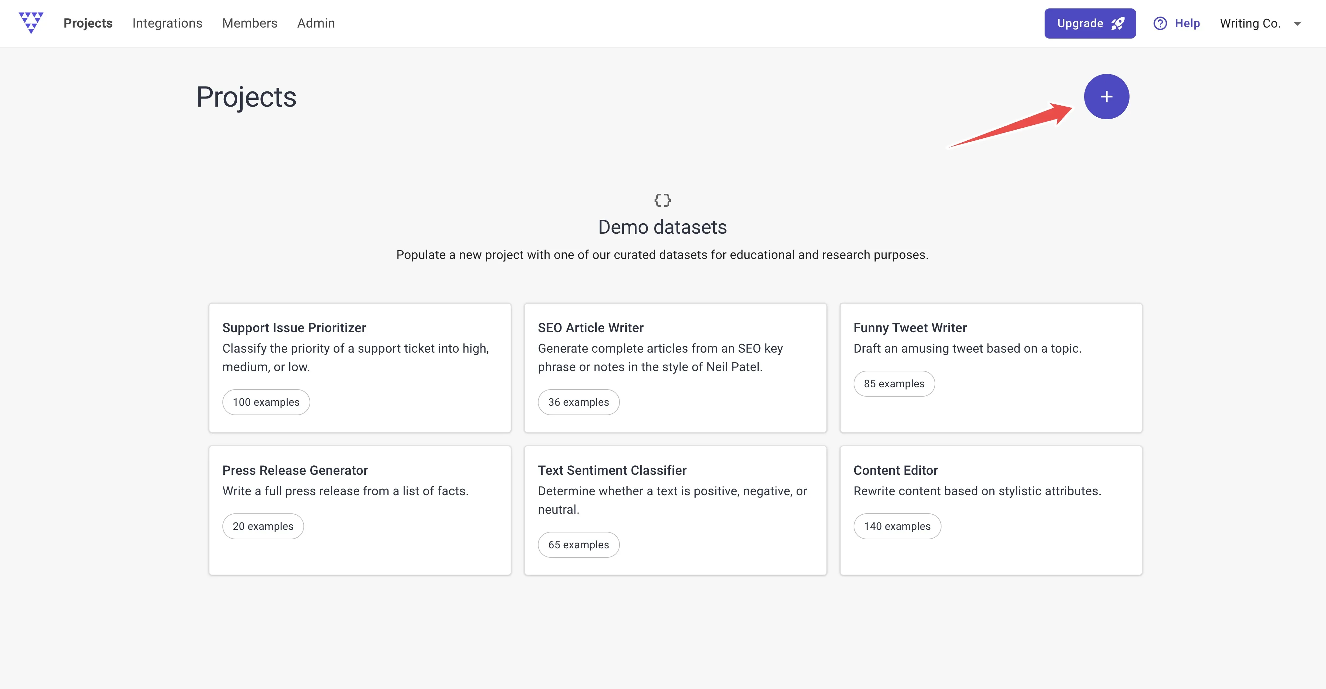Select the Content Editor dataset card
The height and width of the screenshot is (689, 1326).
991,510
